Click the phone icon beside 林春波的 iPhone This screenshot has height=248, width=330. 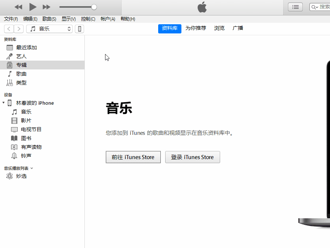[x=10, y=103]
